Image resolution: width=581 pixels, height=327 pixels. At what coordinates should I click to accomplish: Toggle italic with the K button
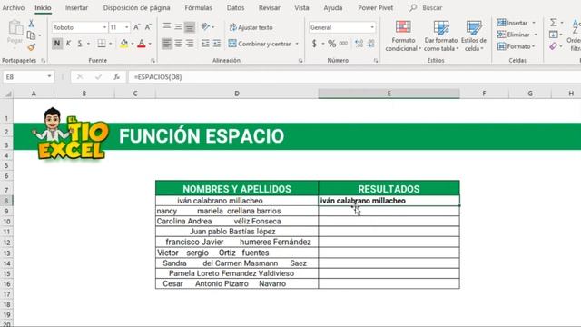69,44
